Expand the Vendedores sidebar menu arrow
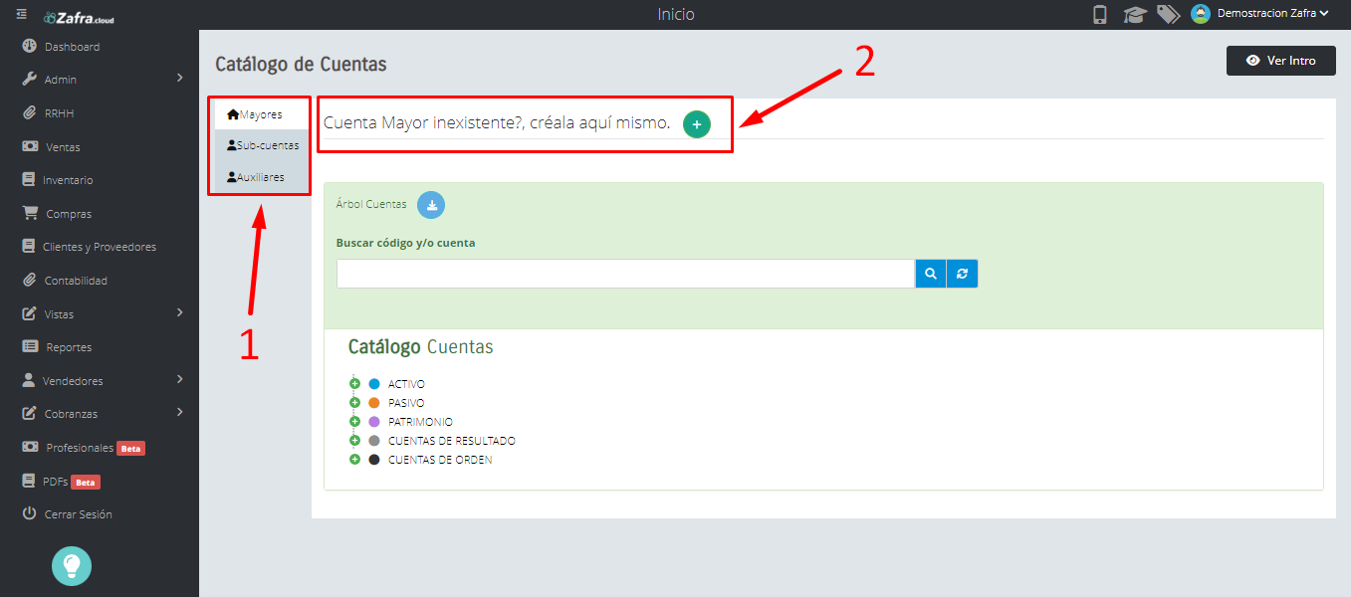The width and height of the screenshot is (1351, 597). [180, 379]
